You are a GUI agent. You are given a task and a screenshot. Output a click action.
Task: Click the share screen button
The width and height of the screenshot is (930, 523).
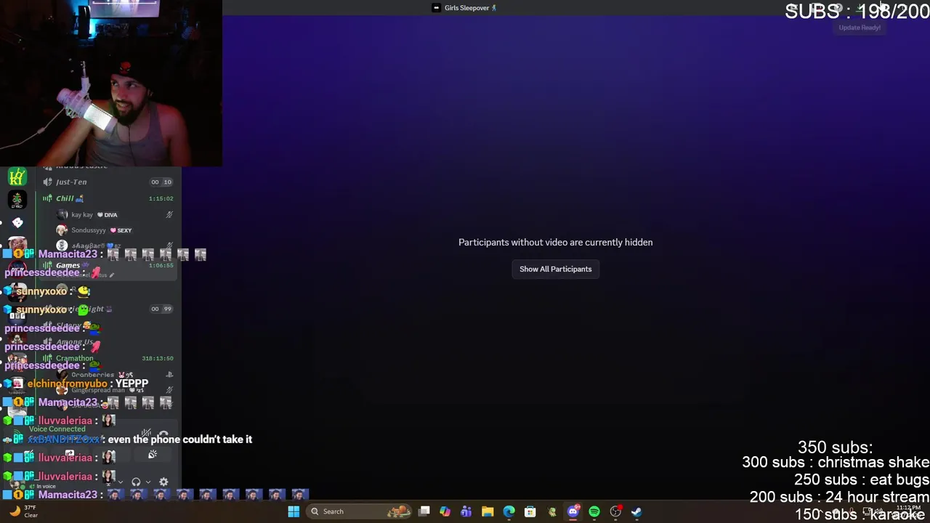(70, 455)
